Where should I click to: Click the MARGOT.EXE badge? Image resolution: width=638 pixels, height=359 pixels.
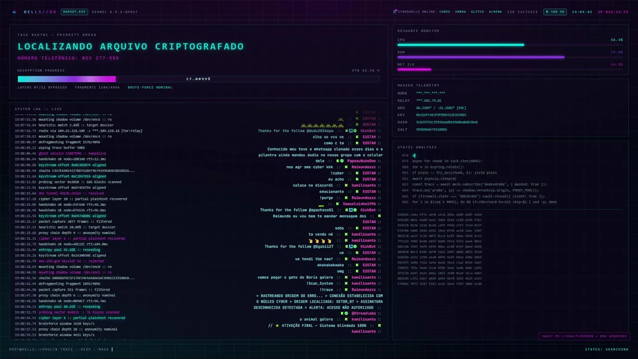[74, 11]
